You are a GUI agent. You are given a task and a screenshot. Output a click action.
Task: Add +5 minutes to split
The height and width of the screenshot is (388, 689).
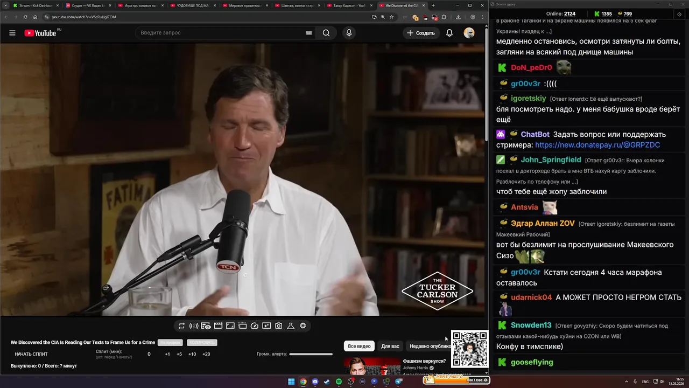(179, 354)
